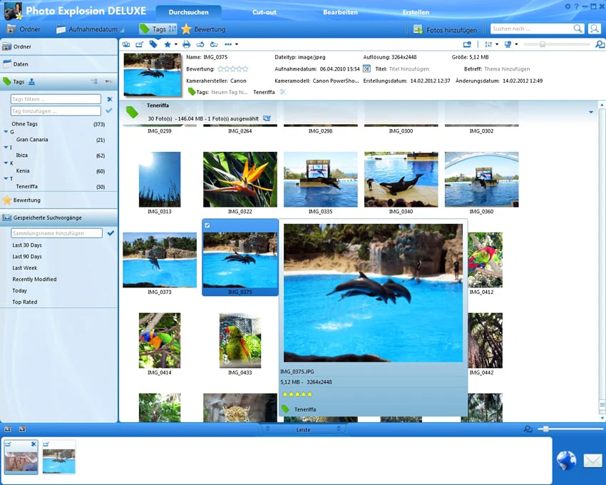Clear the tag filter with the X icon
The height and width of the screenshot is (485, 606).
pos(109,99)
